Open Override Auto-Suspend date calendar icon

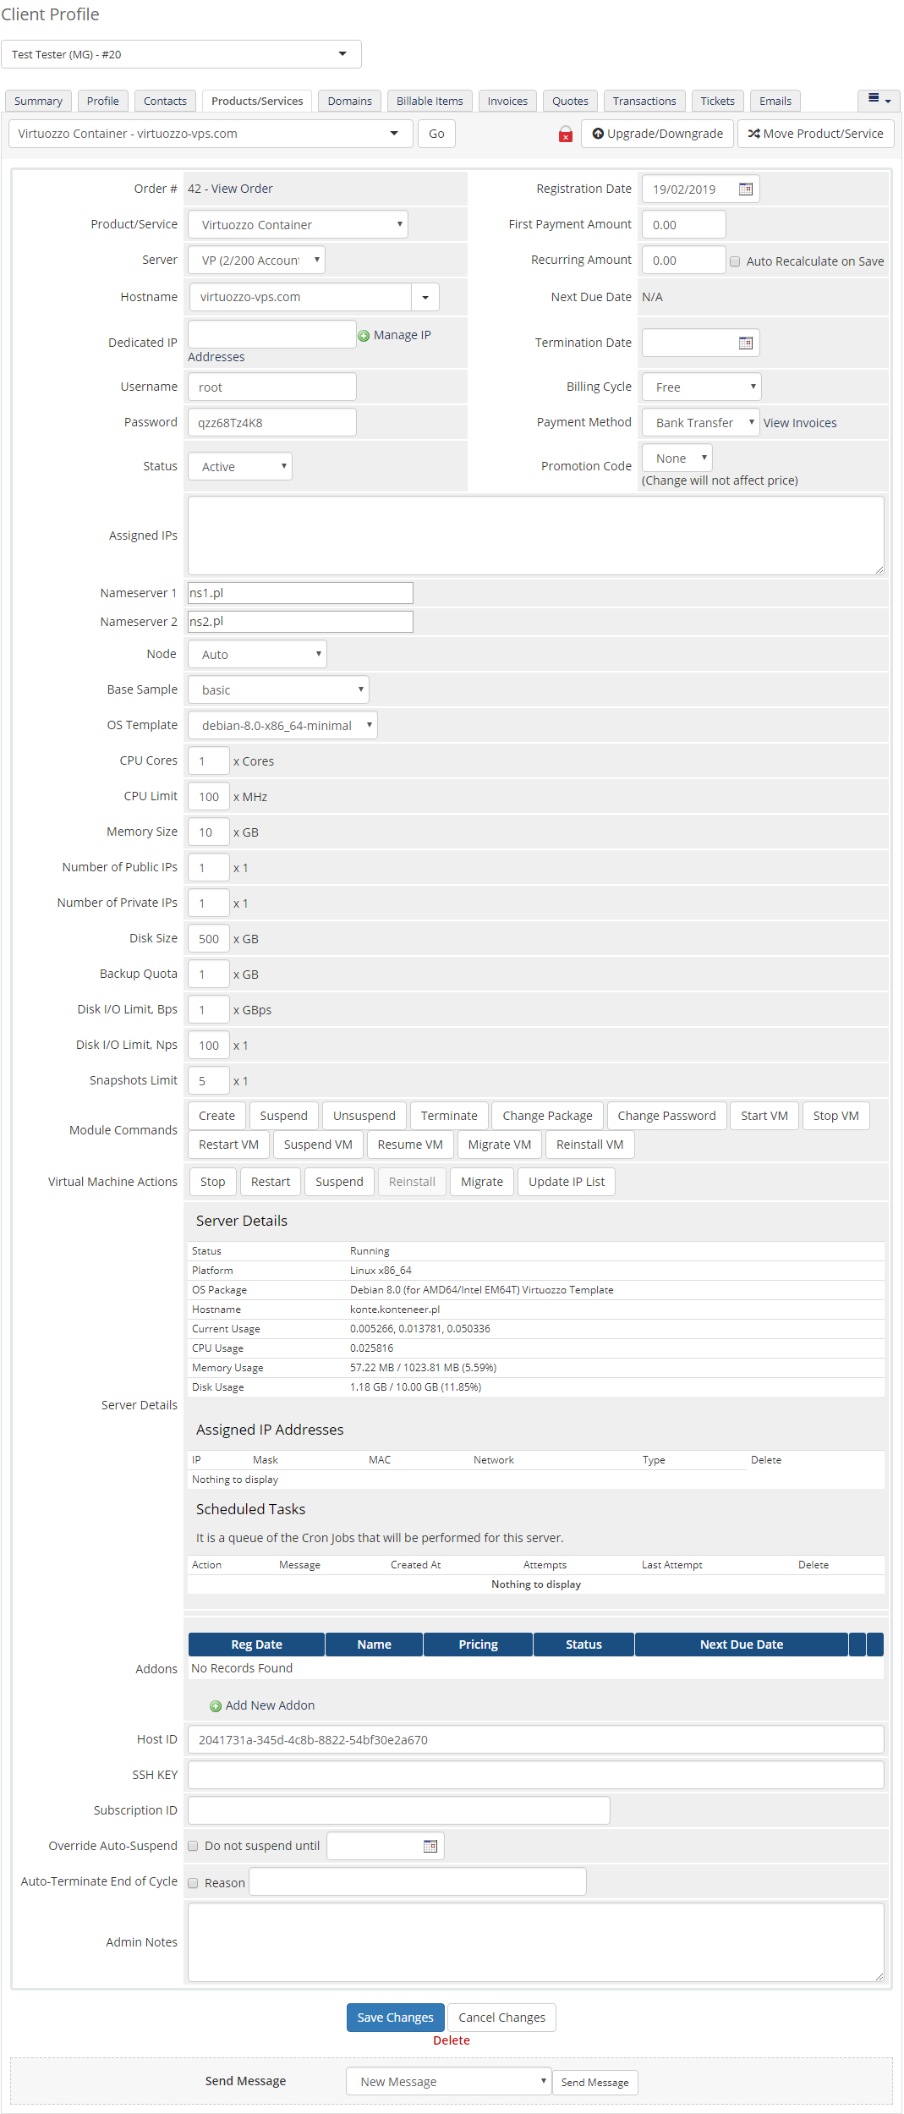pyautogui.click(x=430, y=1846)
